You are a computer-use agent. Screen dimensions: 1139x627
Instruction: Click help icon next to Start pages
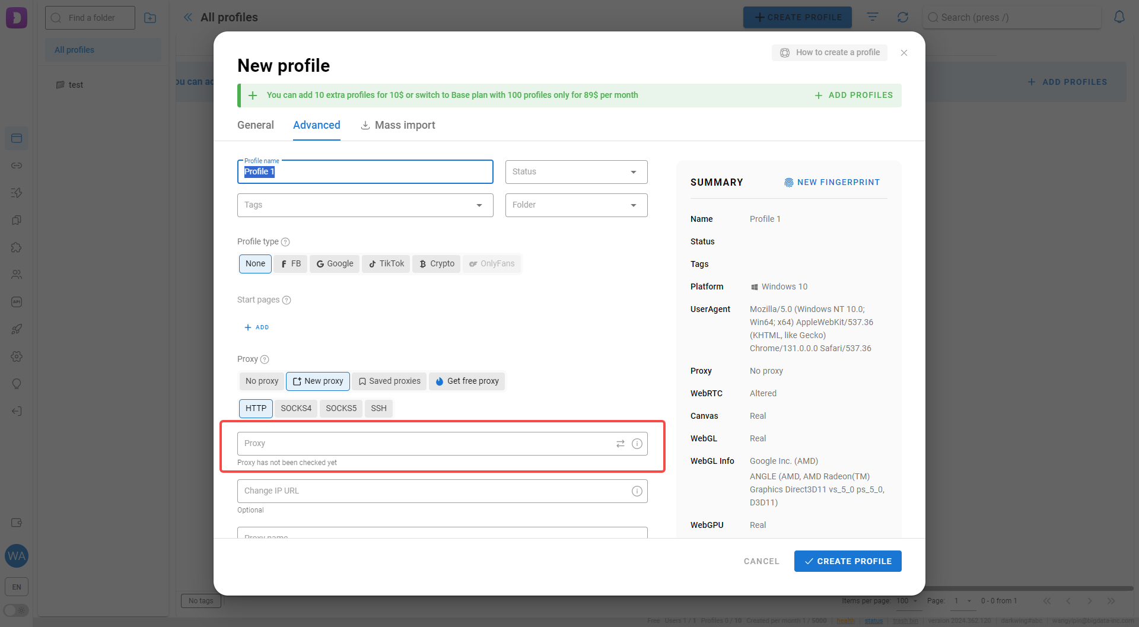(x=287, y=300)
